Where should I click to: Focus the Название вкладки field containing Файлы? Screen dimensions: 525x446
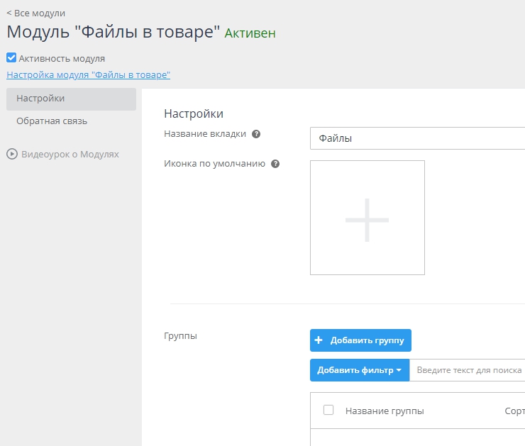point(417,138)
